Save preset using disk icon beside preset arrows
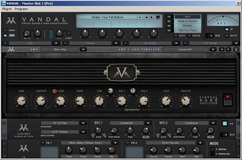The height and width of the screenshot is (160, 242). (158, 17)
